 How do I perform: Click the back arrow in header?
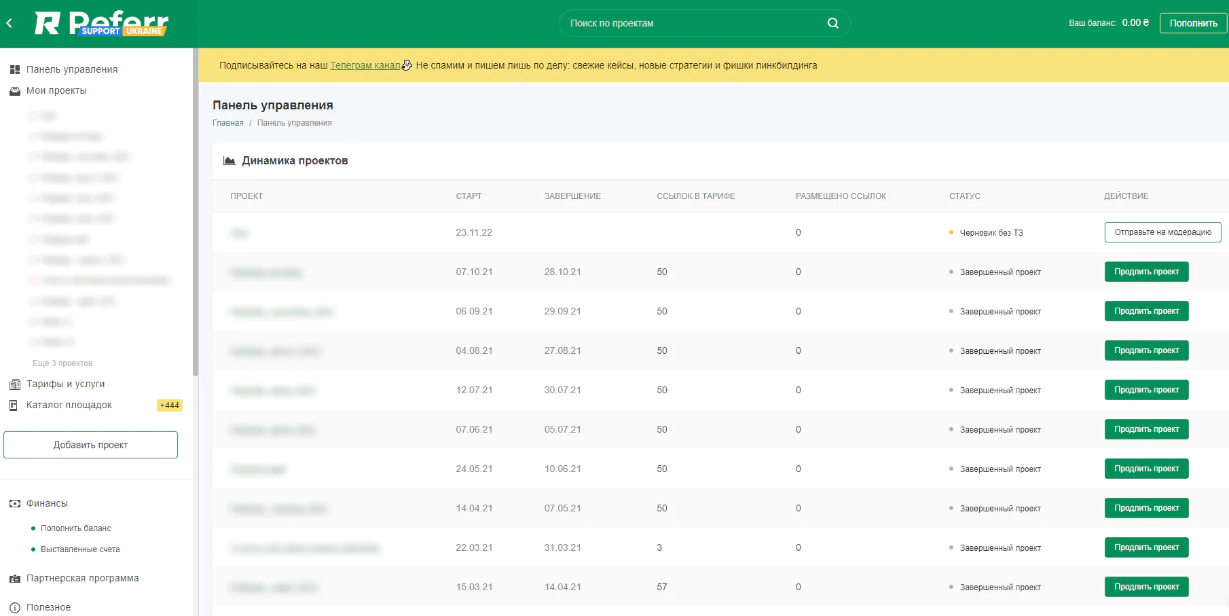click(x=10, y=23)
